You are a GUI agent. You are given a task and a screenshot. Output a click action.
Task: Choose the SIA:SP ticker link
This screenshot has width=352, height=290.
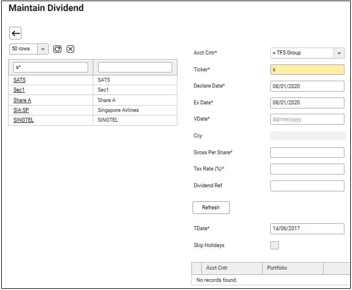(x=21, y=110)
